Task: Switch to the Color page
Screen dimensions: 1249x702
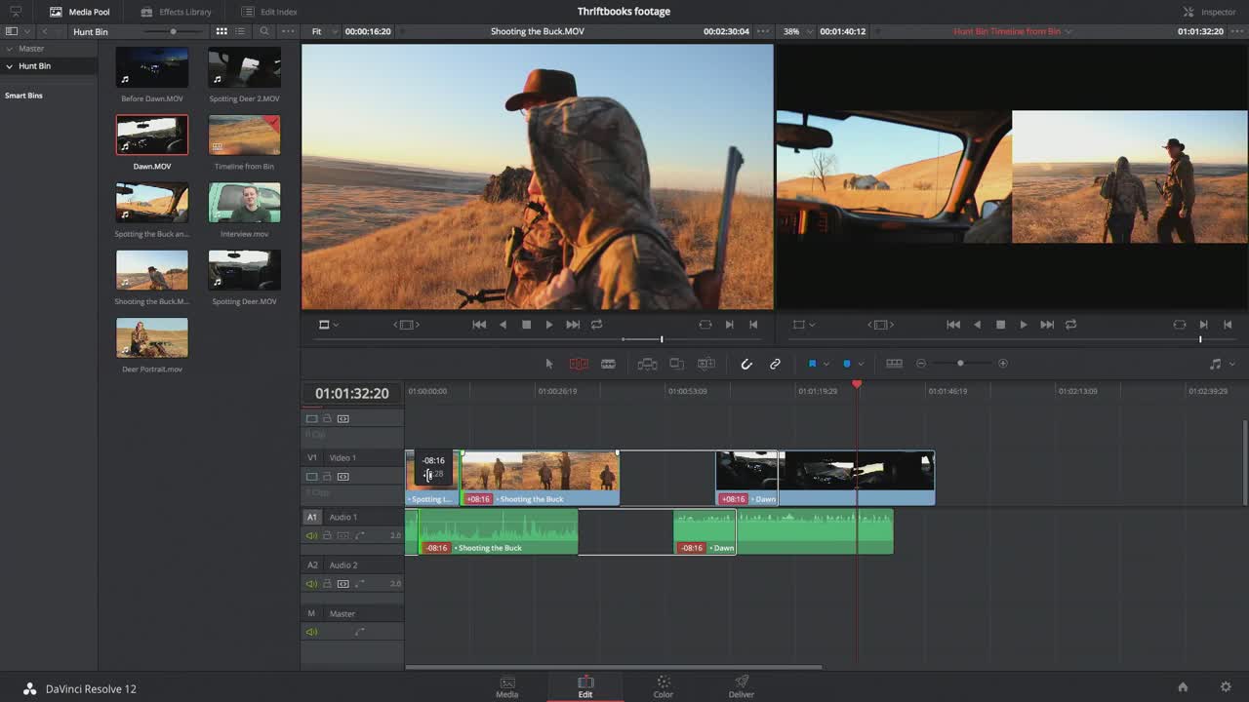Action: click(x=664, y=686)
